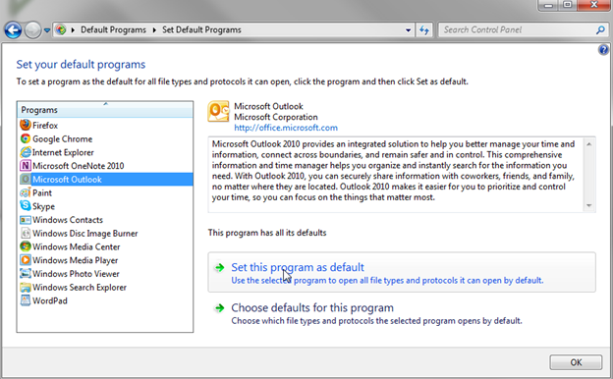Click the search magnifier icon

tap(600, 29)
